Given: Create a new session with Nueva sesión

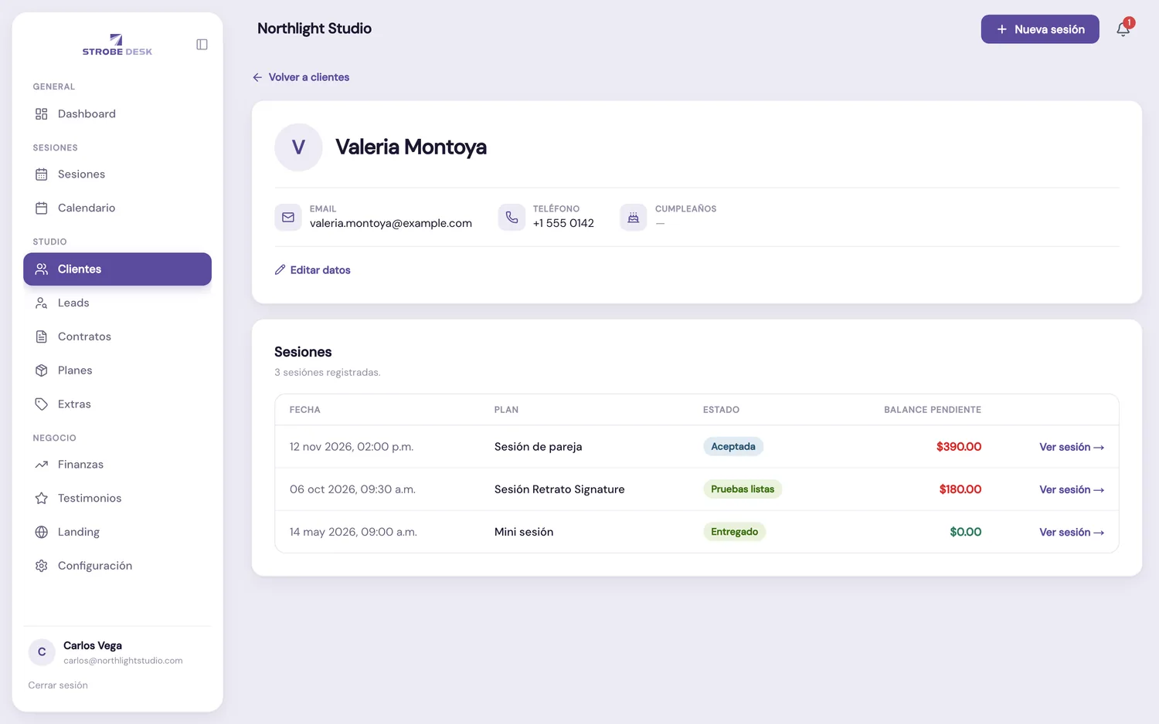Looking at the screenshot, I should click(1040, 29).
